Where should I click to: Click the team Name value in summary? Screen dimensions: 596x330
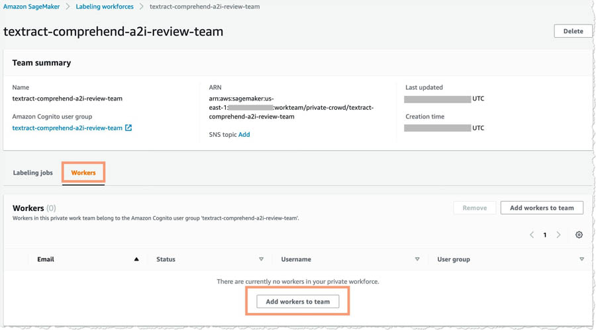click(68, 99)
